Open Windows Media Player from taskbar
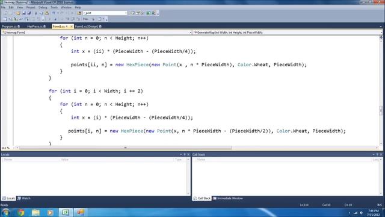Viewport: 385px width, 217px height. [x=50, y=212]
